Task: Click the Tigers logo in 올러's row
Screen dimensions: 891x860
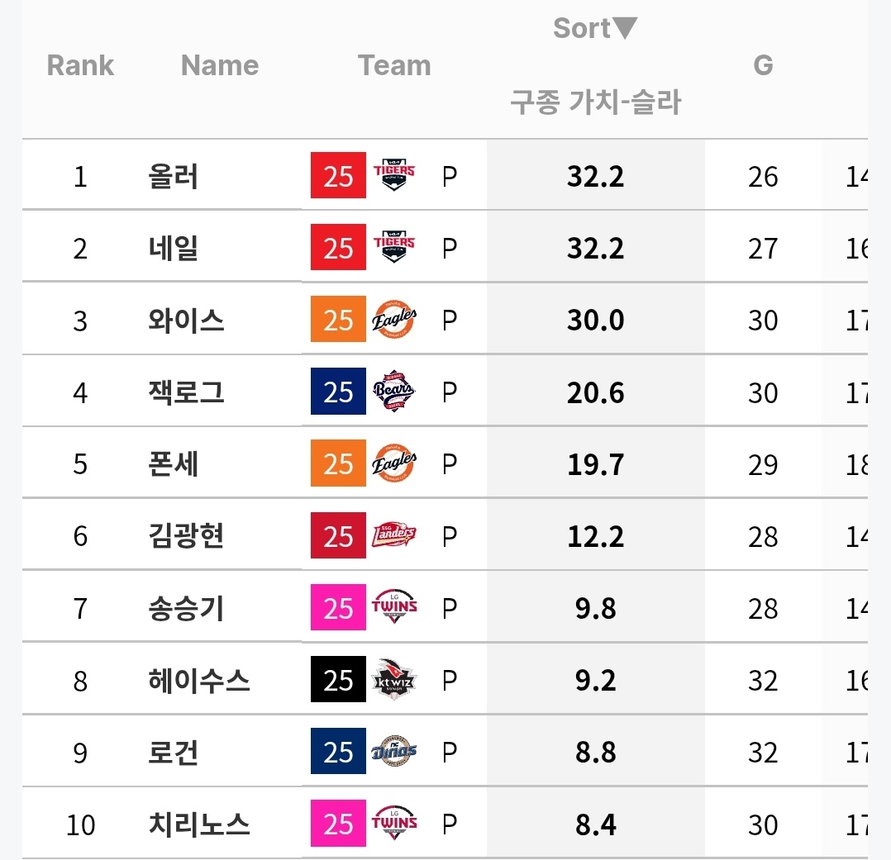Action: [394, 175]
